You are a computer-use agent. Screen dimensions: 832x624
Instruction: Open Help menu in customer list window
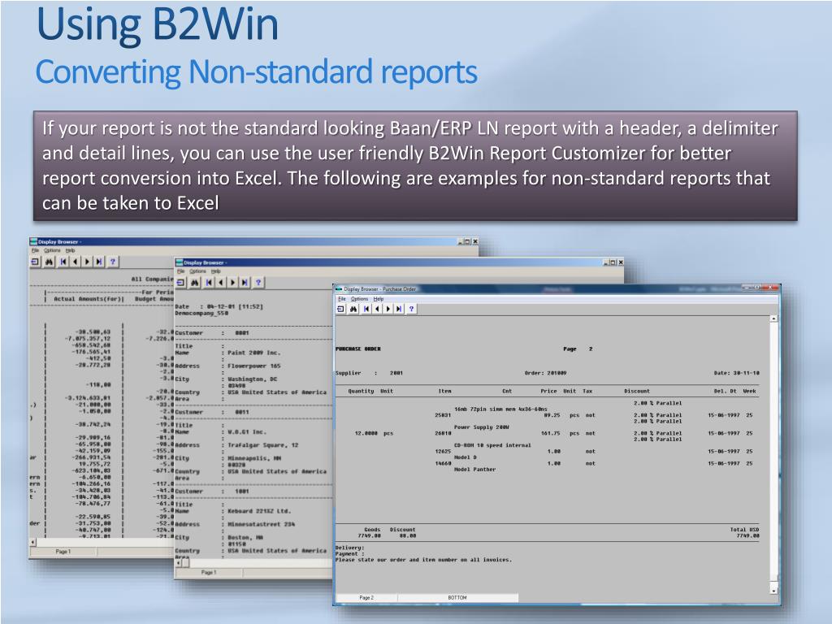(215, 271)
